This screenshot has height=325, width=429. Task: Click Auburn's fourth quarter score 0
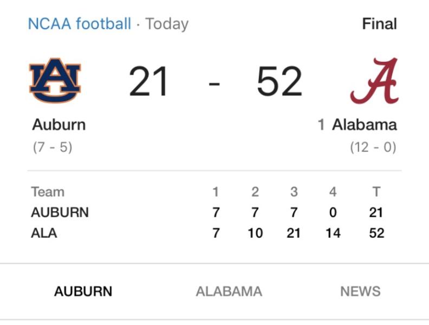(333, 212)
